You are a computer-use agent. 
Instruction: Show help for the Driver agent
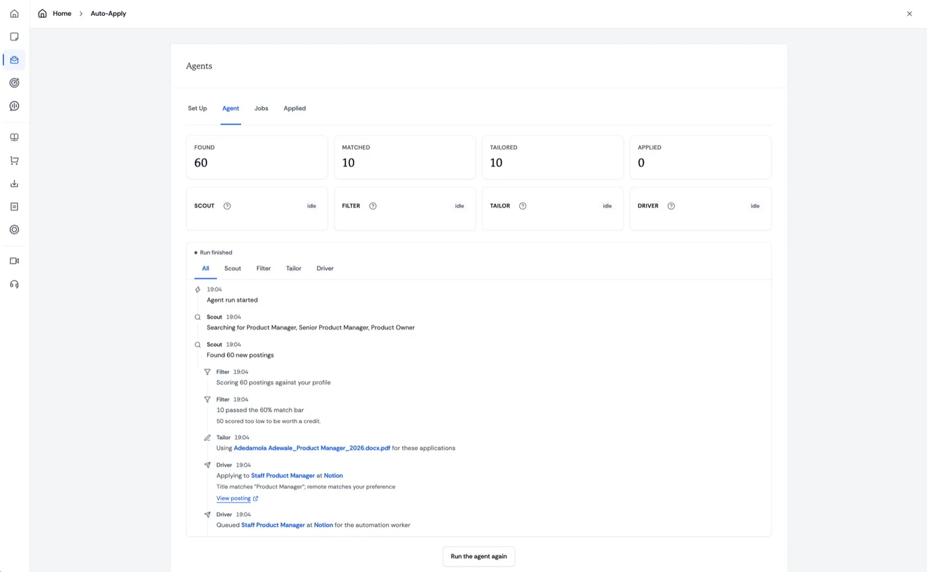click(671, 206)
